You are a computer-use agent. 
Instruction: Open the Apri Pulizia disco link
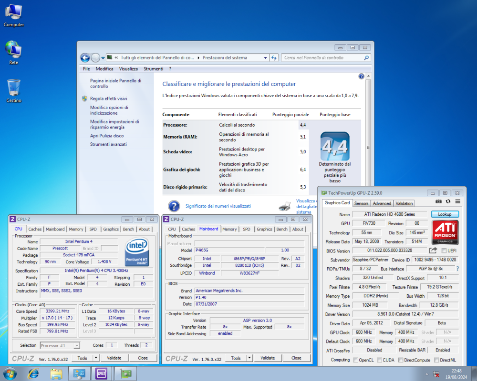tap(106, 135)
